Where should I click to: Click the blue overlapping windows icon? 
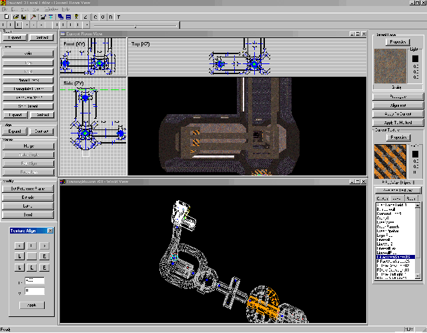61,17
